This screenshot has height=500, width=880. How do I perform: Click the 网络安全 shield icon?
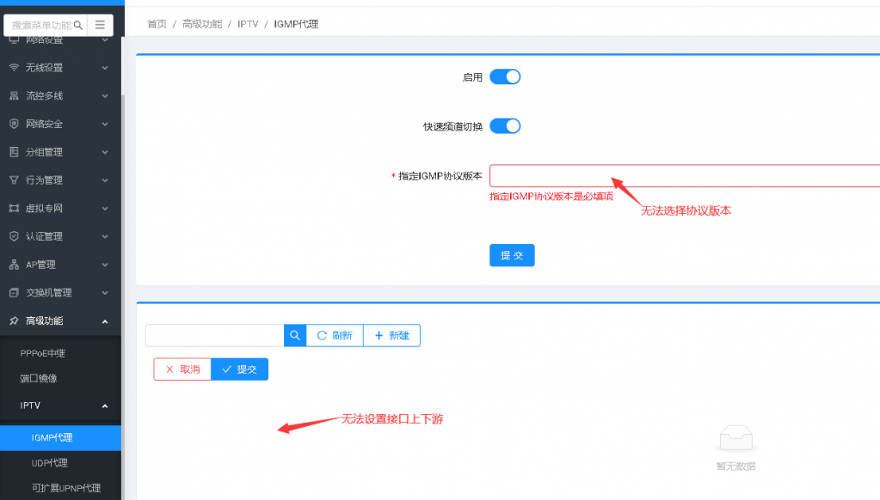click(14, 124)
